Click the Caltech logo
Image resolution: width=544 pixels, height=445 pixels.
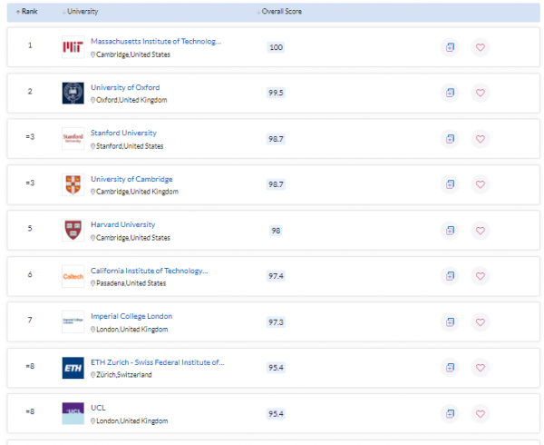point(73,276)
